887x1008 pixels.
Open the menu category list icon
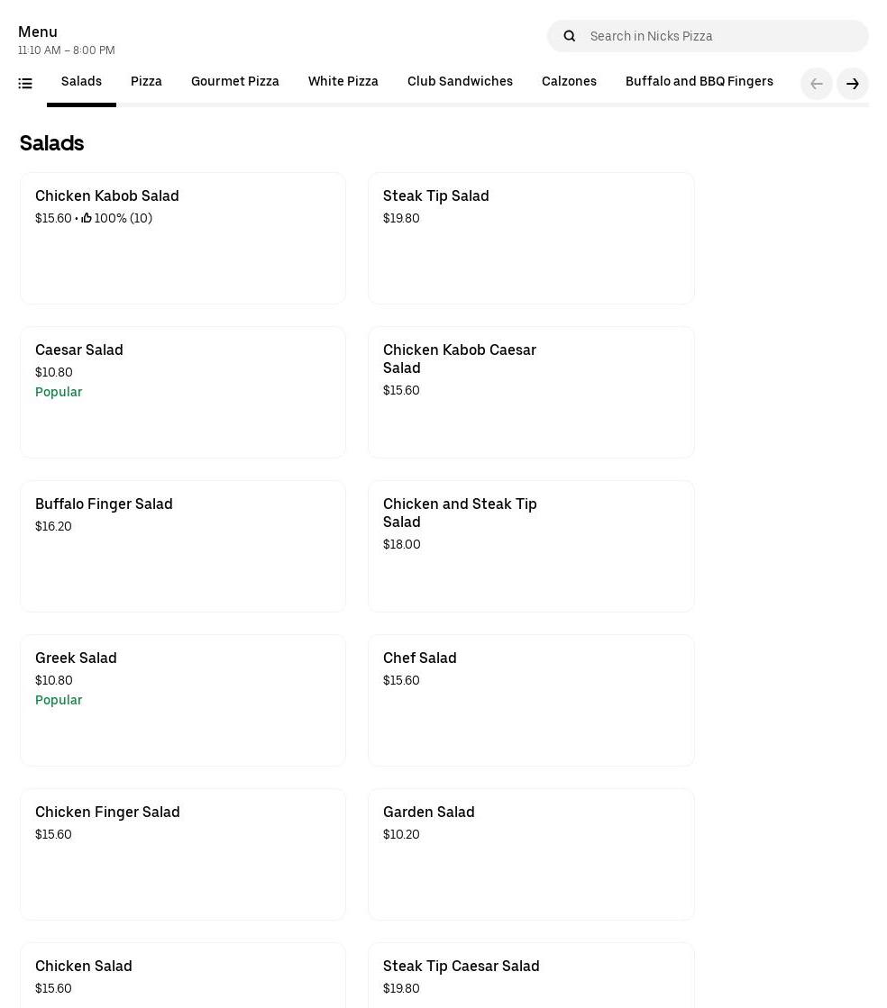click(25, 84)
